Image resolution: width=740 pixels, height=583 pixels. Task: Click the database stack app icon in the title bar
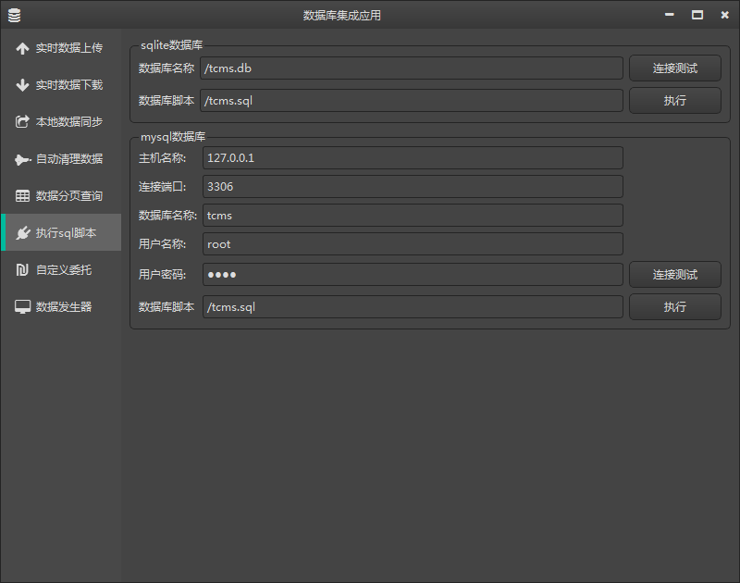click(14, 15)
